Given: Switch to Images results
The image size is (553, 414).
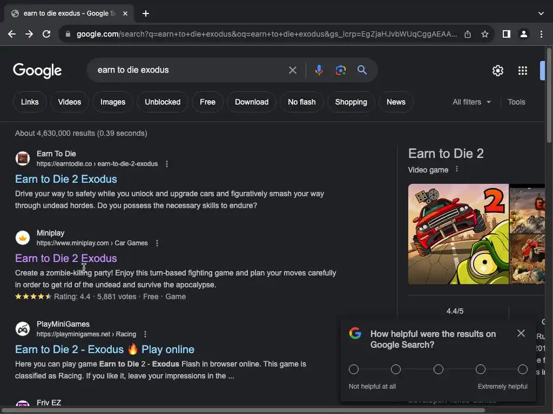Looking at the screenshot, I should [113, 102].
